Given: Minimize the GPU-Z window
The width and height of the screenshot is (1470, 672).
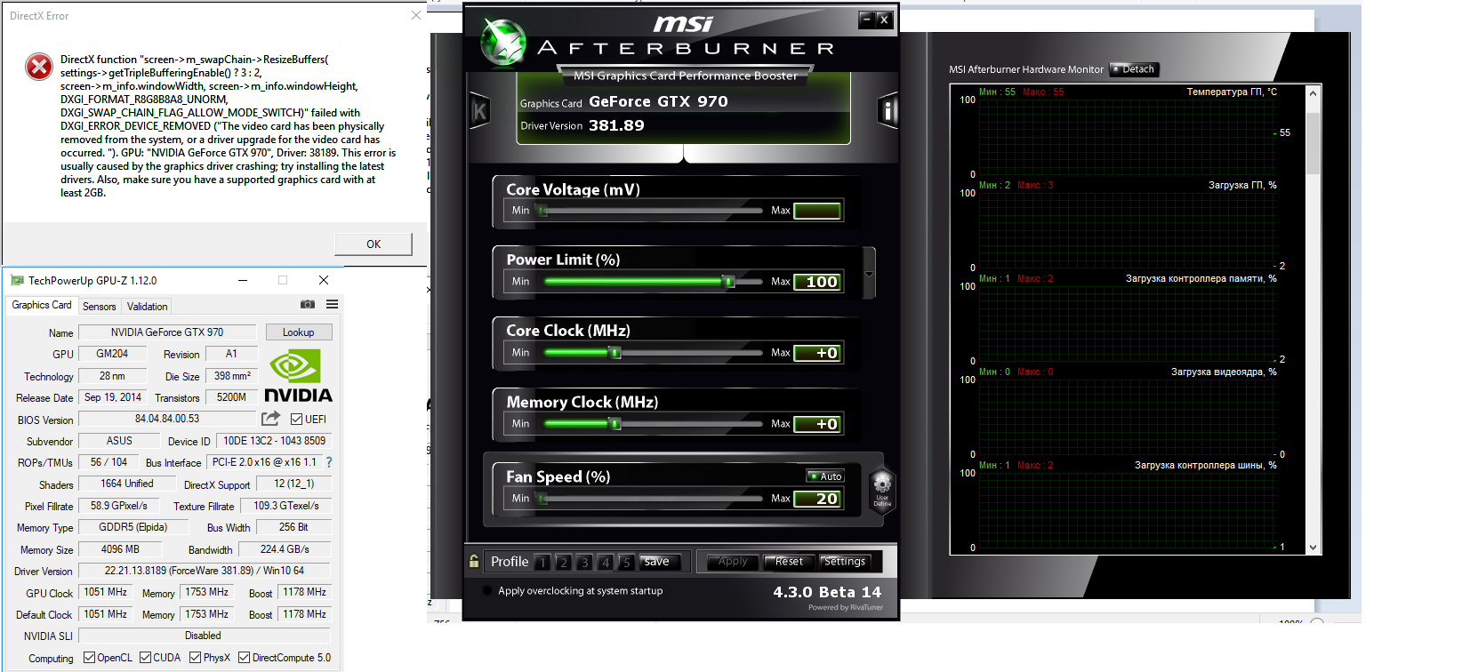Looking at the screenshot, I should [243, 280].
